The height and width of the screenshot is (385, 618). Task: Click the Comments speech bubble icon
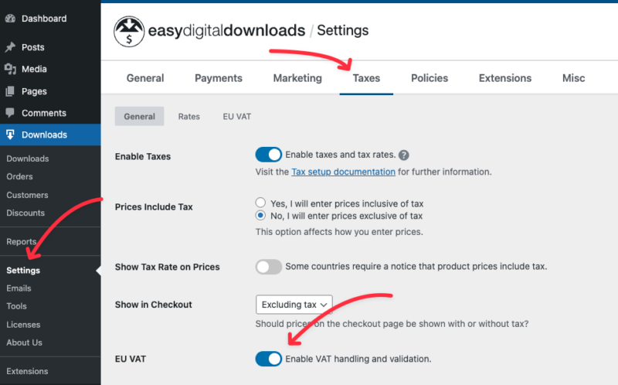[10, 113]
